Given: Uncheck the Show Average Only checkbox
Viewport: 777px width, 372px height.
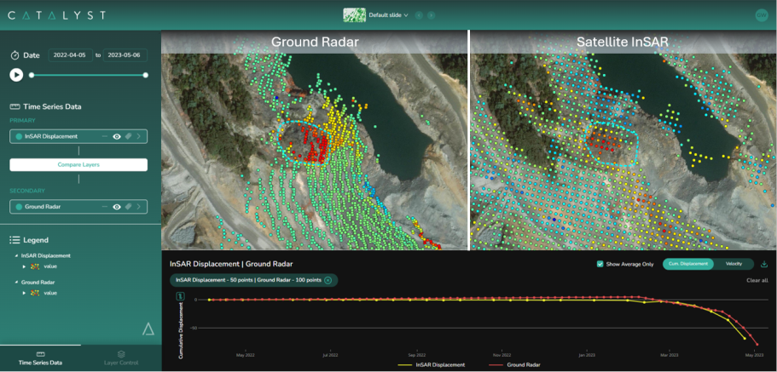Looking at the screenshot, I should (600, 264).
